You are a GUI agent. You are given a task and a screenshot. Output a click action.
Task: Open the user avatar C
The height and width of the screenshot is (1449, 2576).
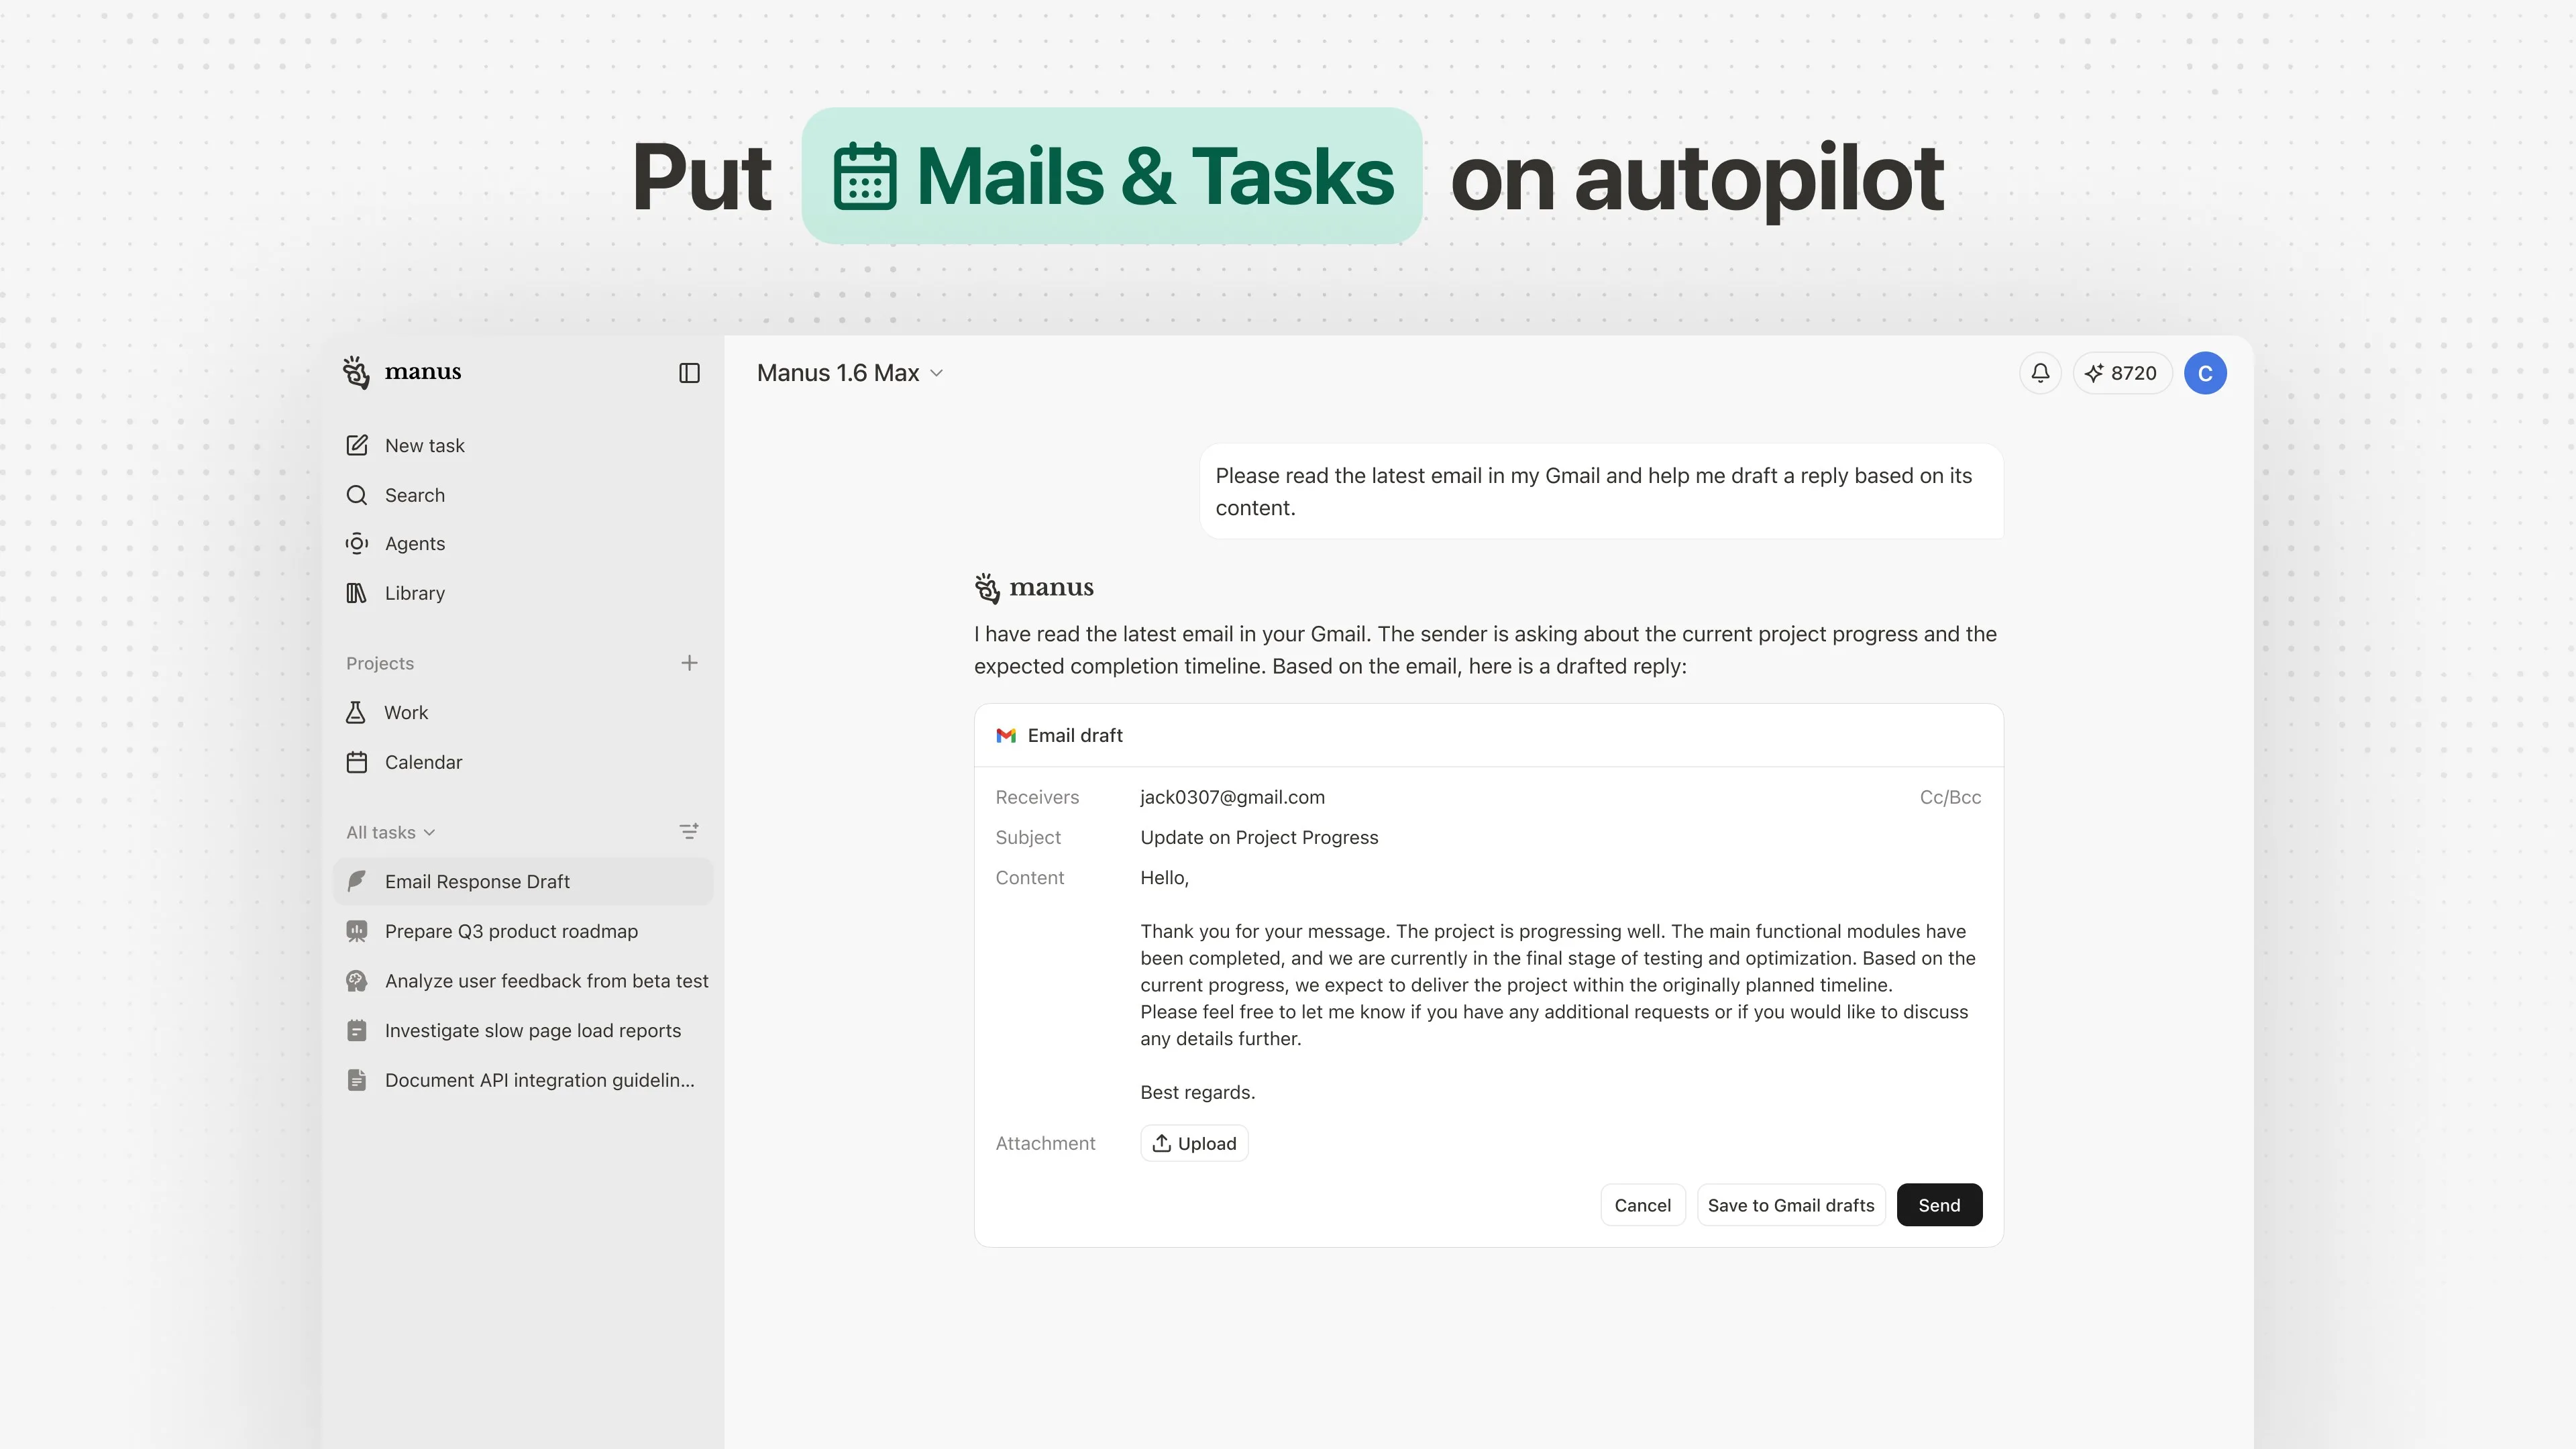point(2205,373)
